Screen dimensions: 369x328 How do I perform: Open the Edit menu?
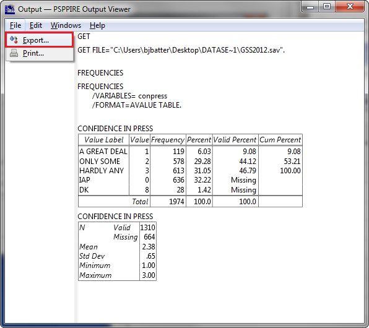(x=35, y=25)
